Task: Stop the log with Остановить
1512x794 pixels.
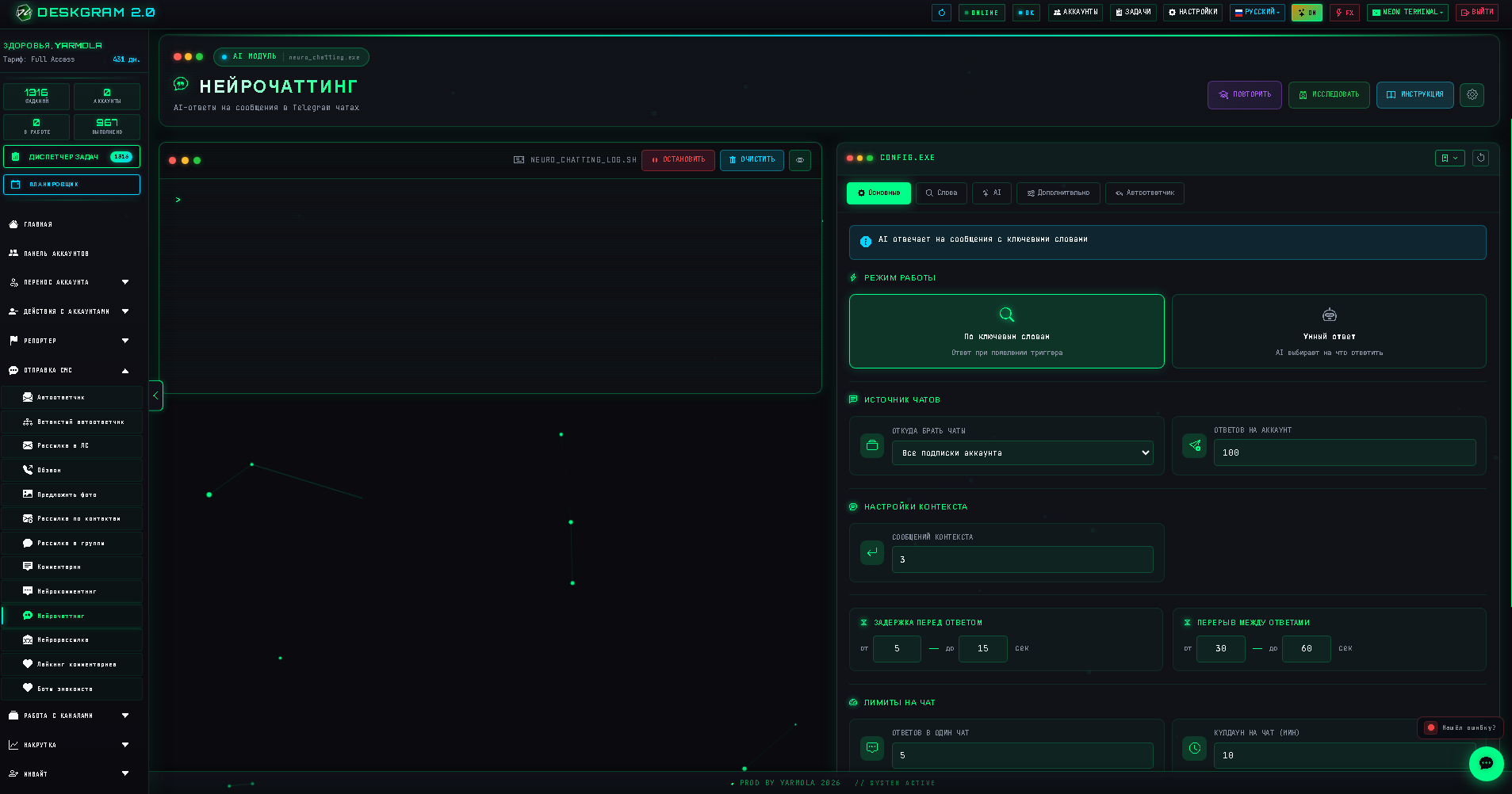Action: [678, 160]
